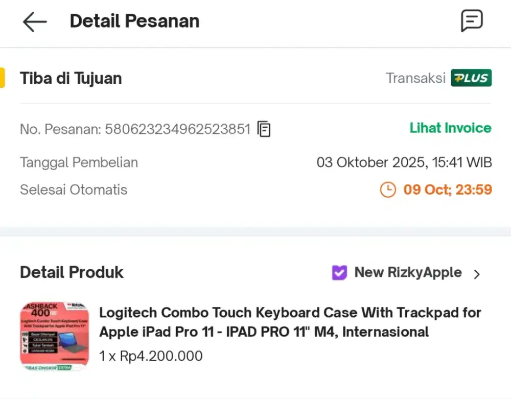Copy the order number with copy icon
Viewport: 511px width, 399px height.
click(264, 129)
